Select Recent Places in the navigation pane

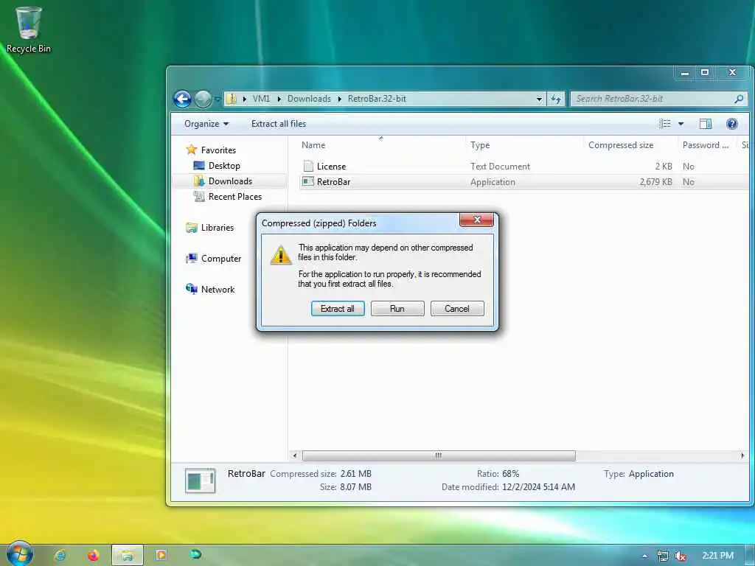click(x=227, y=196)
